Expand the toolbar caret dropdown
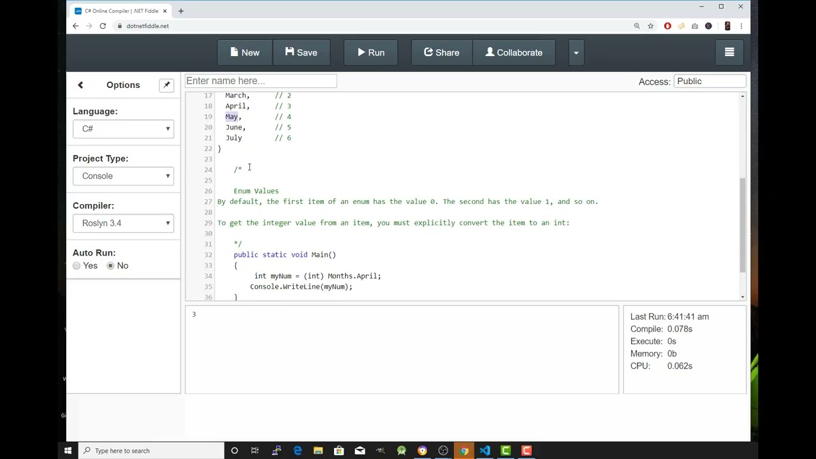This screenshot has width=816, height=459. [576, 53]
